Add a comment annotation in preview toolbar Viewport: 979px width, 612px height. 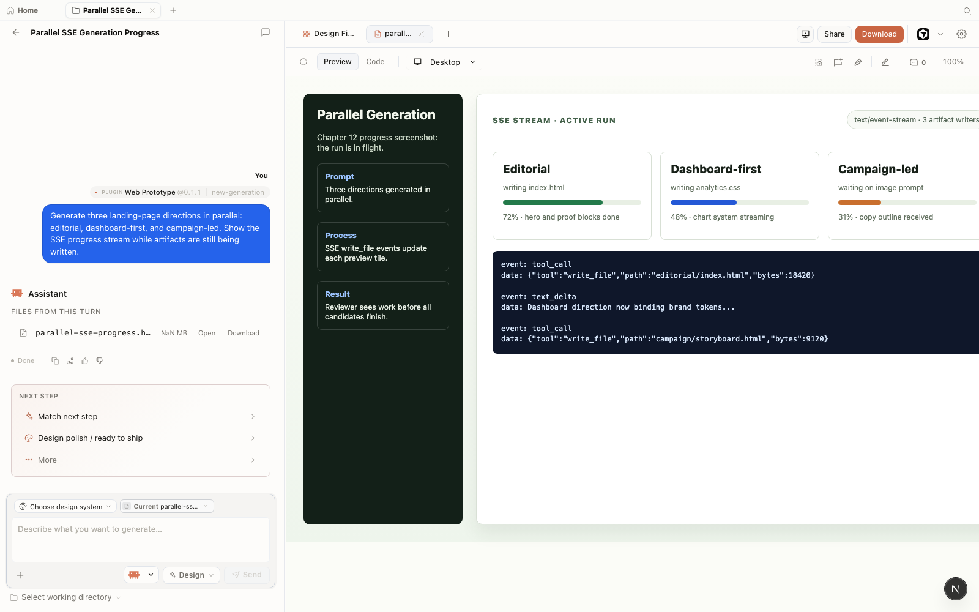coord(838,62)
